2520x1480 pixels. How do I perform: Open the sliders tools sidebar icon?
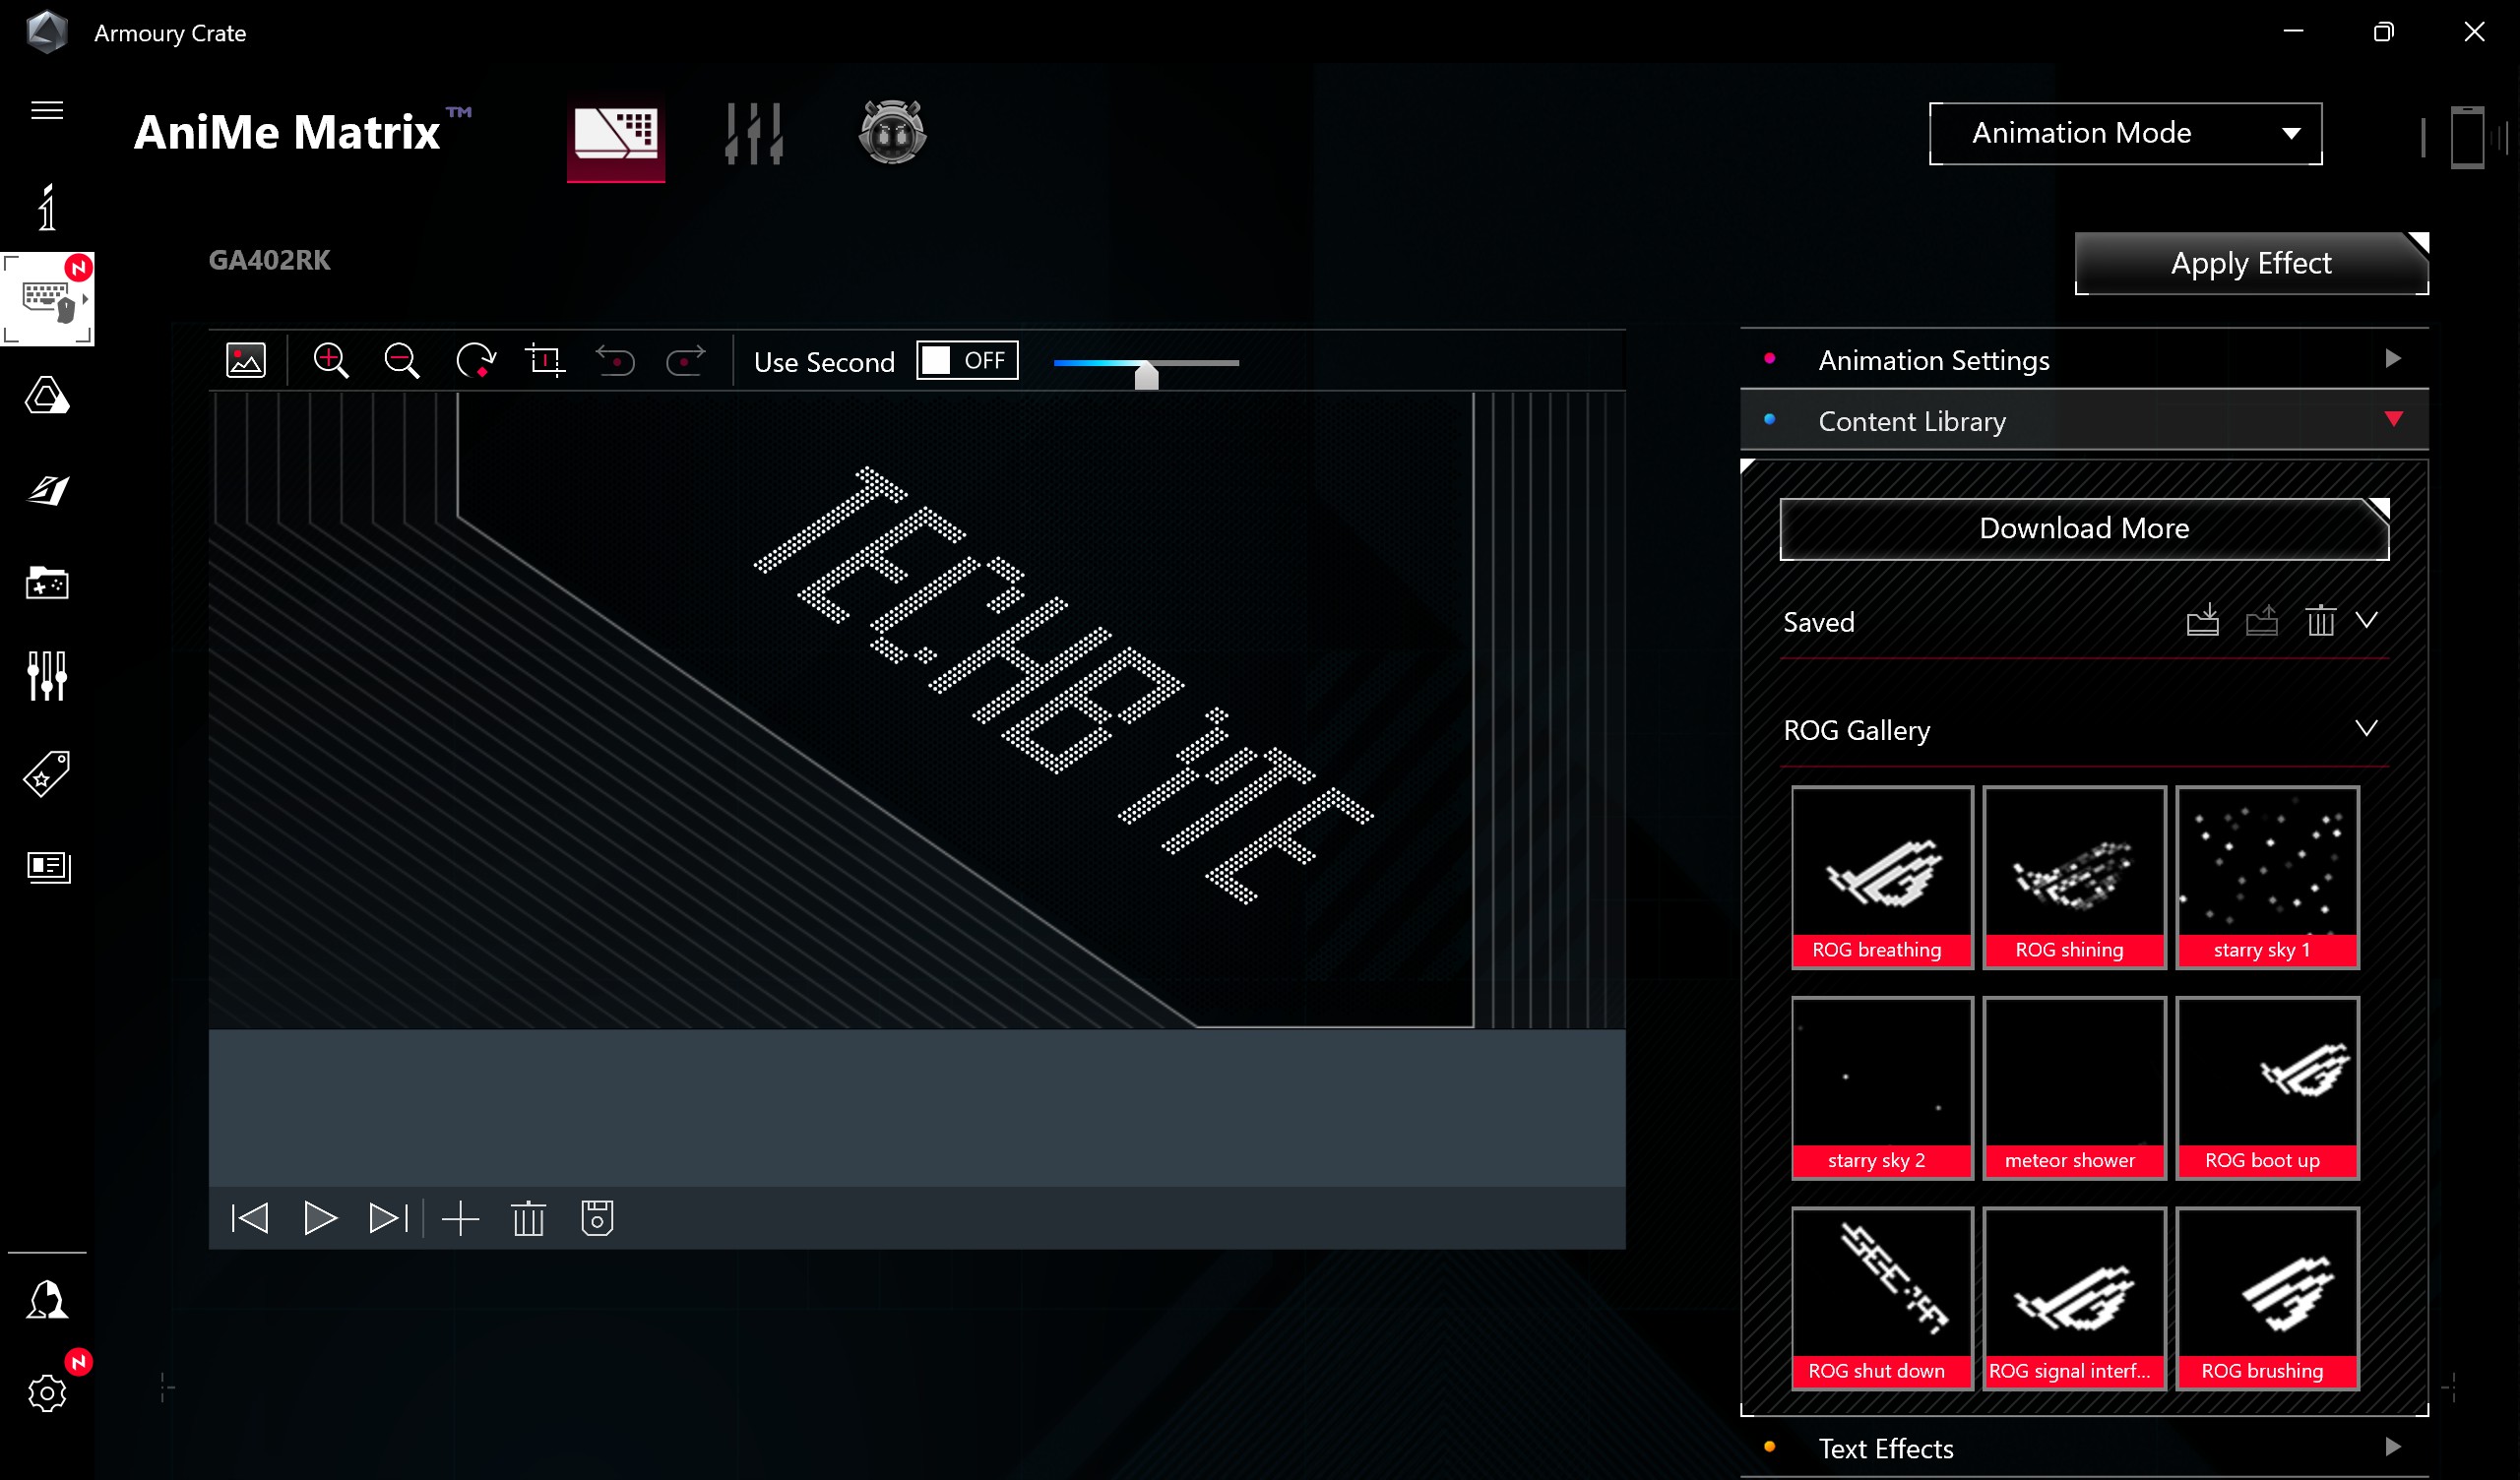(47, 676)
